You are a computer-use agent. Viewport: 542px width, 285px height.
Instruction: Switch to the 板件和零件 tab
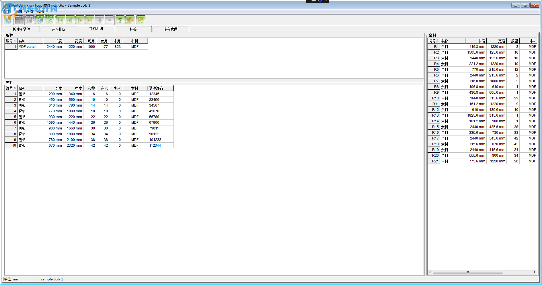[22, 29]
